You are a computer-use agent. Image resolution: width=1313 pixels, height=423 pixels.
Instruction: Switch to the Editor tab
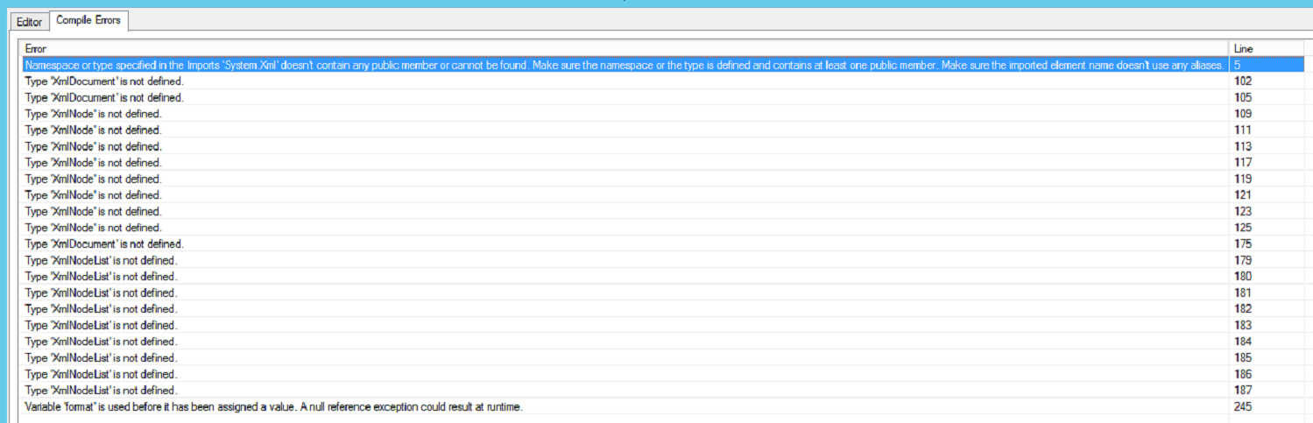[30, 21]
